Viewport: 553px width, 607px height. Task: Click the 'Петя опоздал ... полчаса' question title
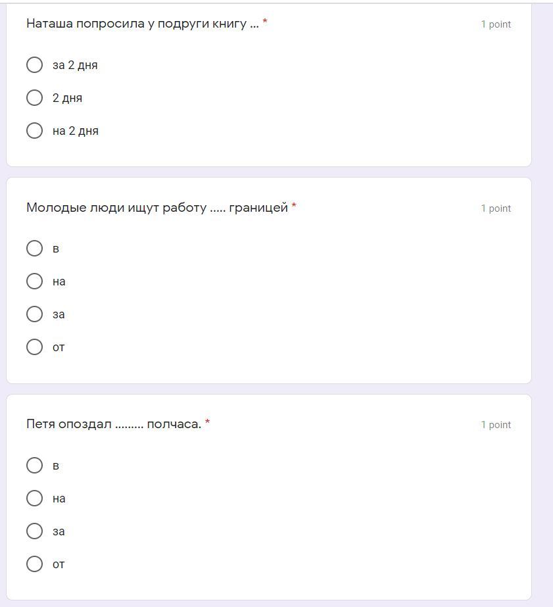[x=113, y=424]
